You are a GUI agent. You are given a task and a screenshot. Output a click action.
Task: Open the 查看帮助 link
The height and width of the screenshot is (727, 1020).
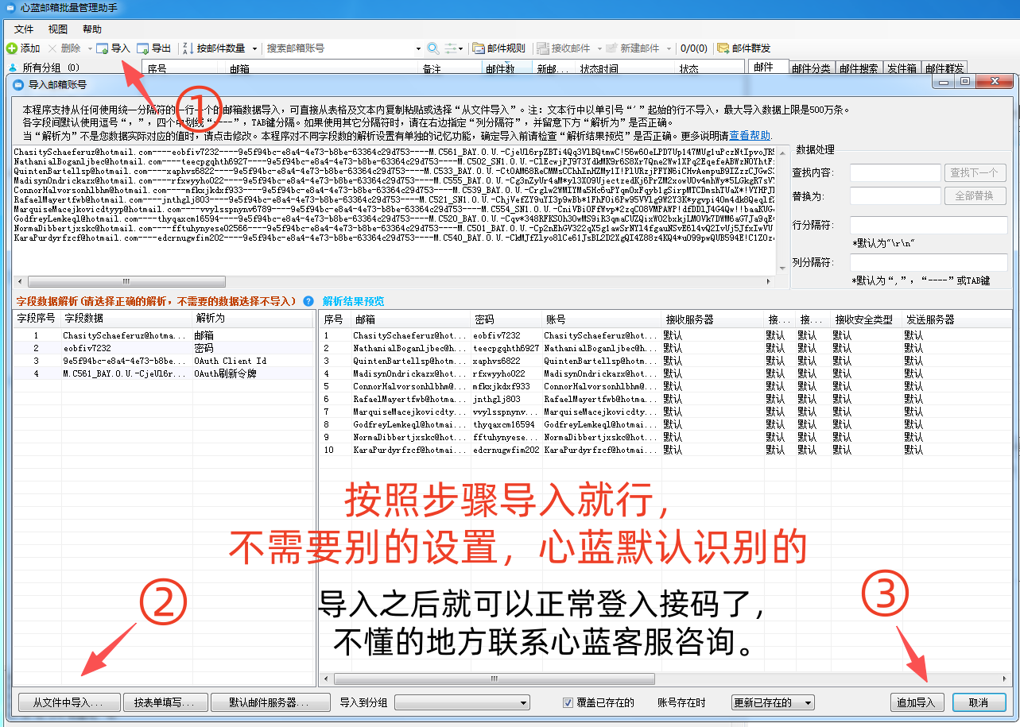750,136
